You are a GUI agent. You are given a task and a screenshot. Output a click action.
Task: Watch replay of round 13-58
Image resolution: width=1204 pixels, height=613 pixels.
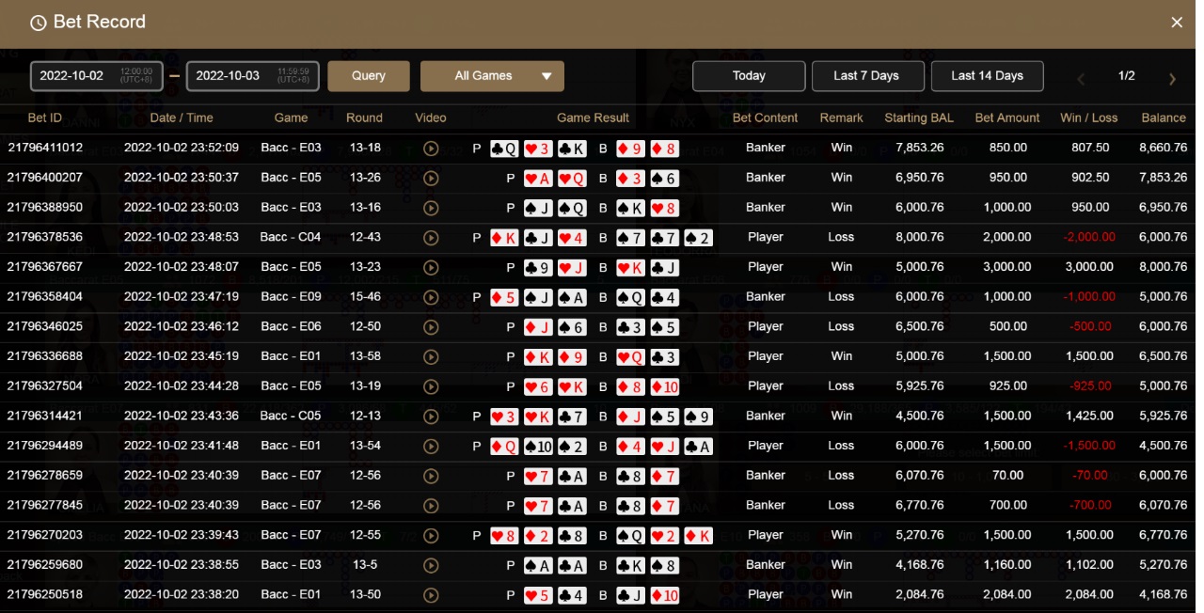tap(431, 356)
